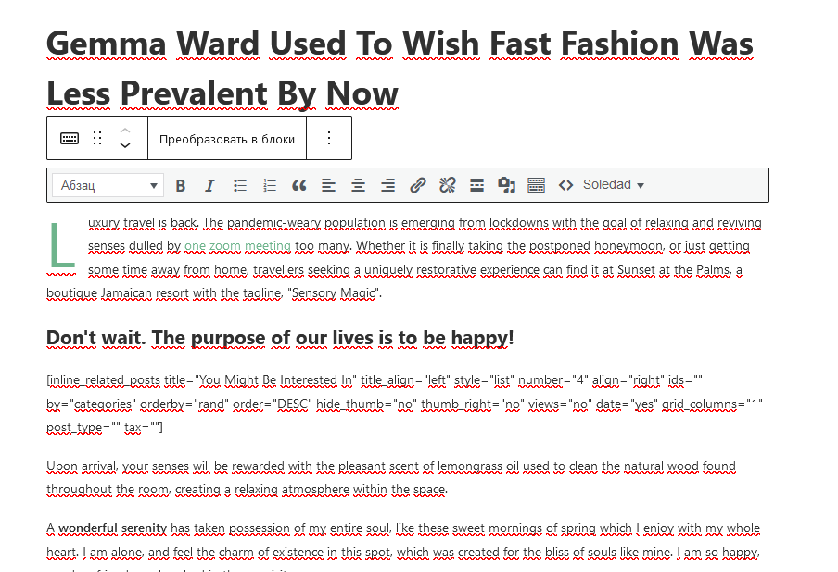This screenshot has width=838, height=572.
Task: Toggle the additional toolbar row
Action: point(536,185)
